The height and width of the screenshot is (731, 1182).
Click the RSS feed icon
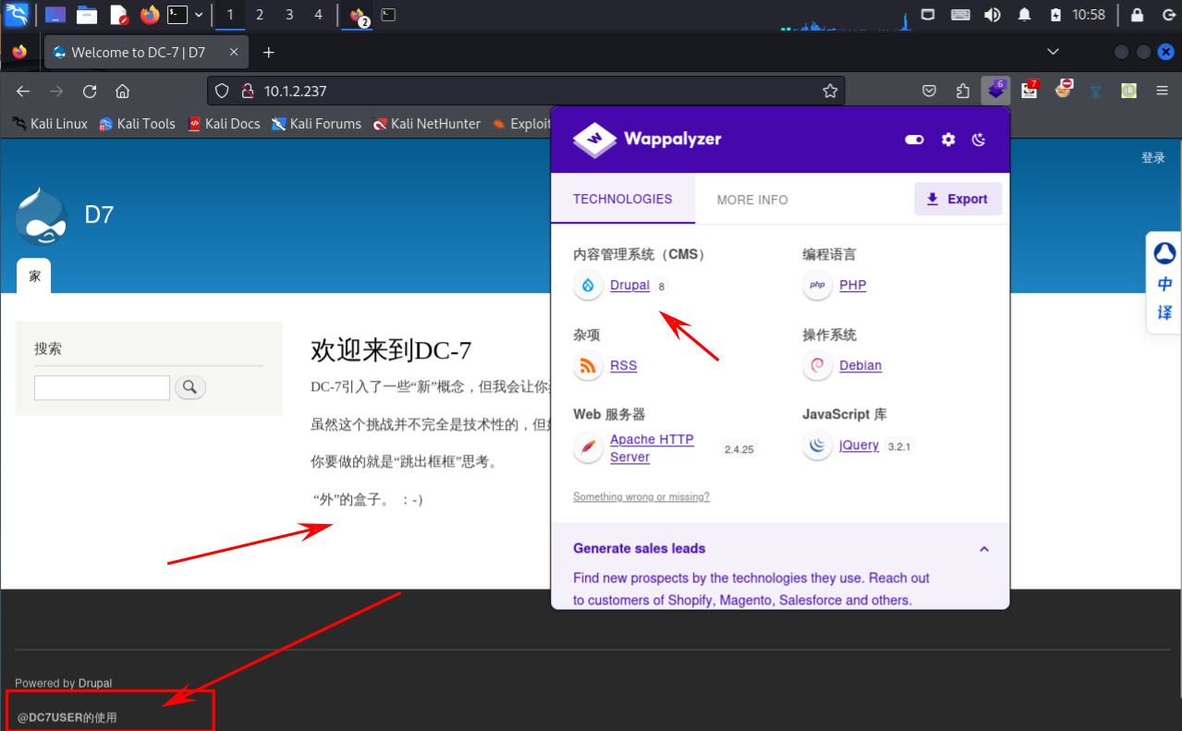tap(588, 366)
